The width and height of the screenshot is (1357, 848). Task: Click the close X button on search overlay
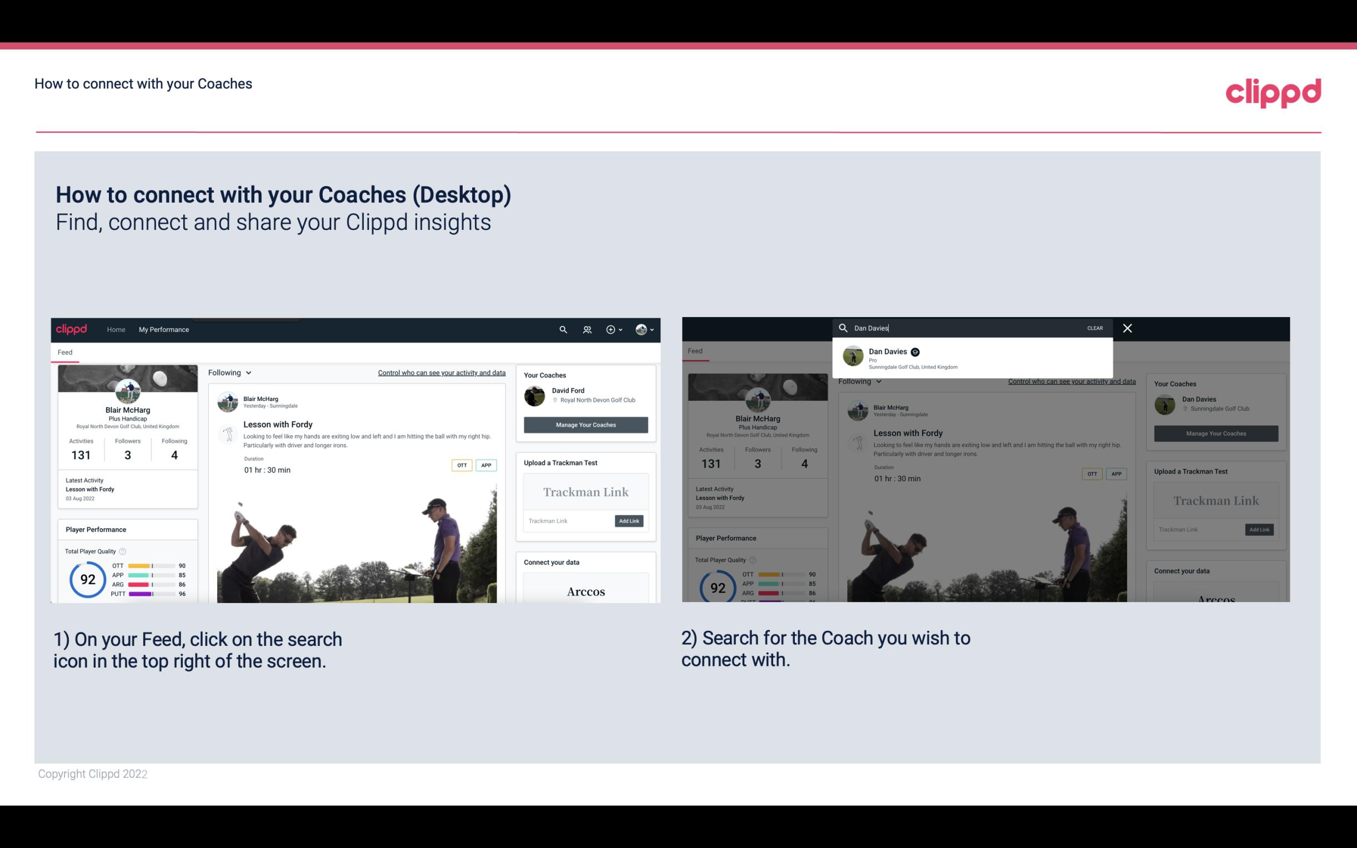(x=1128, y=327)
